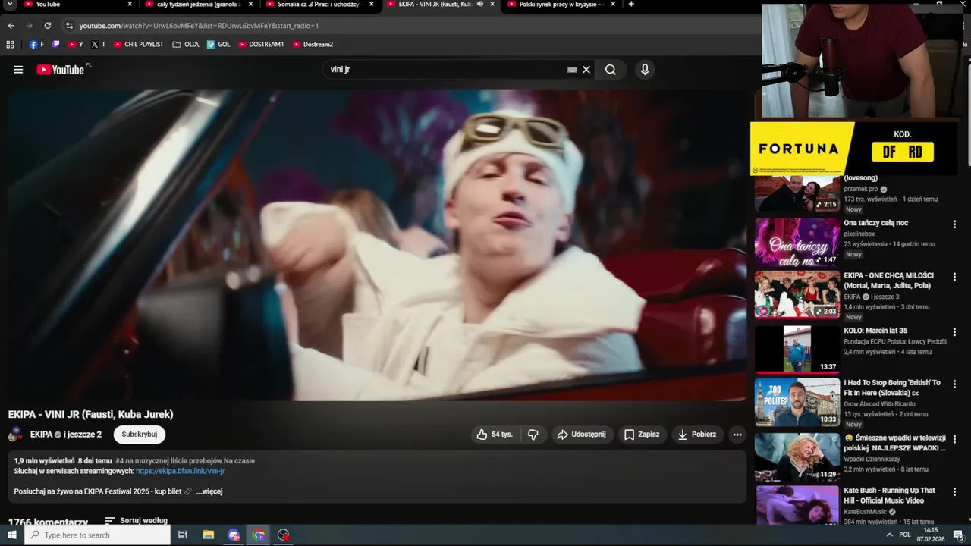
Task: Open the YouTube hamburger guide menu
Action: tap(18, 70)
